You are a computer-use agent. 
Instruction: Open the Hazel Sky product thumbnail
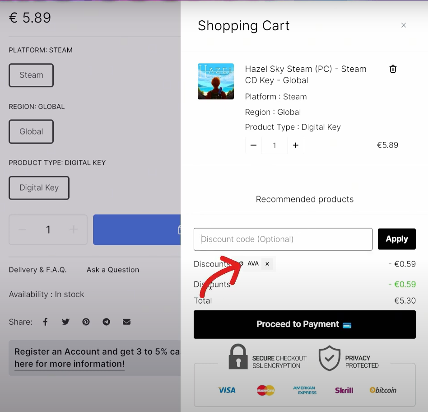point(216,81)
